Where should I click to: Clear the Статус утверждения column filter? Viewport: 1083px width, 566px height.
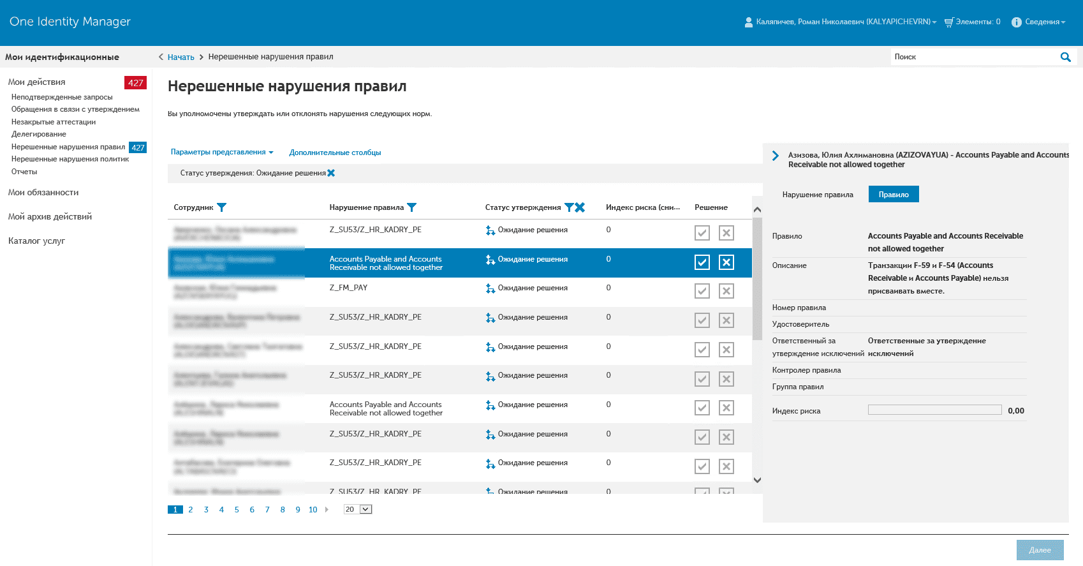580,207
